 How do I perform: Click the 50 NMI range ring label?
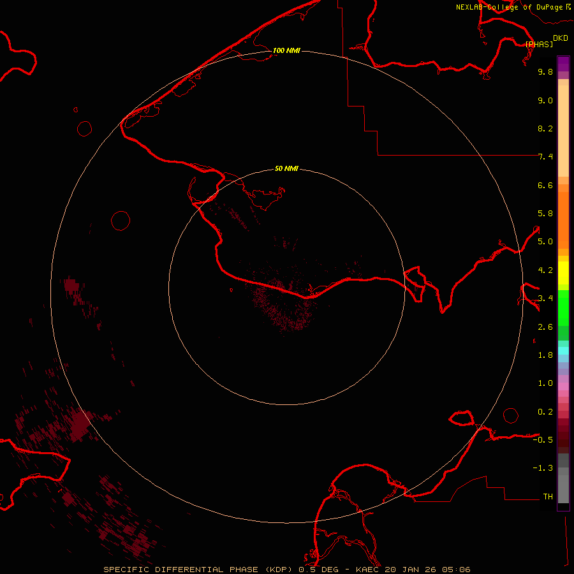(286, 168)
